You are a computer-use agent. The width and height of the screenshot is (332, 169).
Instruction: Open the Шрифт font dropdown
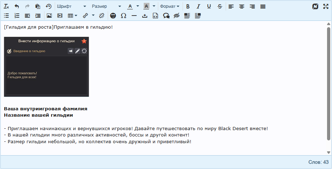click(71, 6)
